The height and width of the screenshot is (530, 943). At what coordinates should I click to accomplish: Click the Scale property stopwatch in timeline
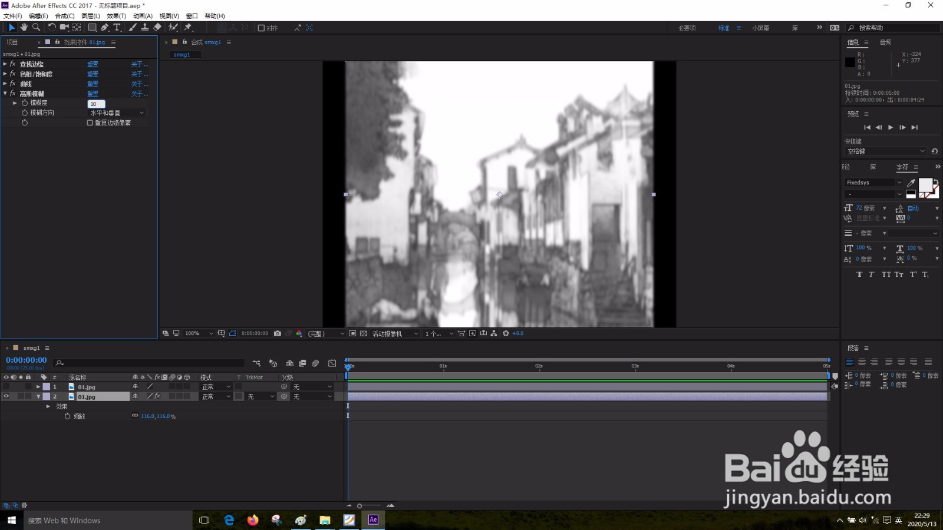click(68, 416)
